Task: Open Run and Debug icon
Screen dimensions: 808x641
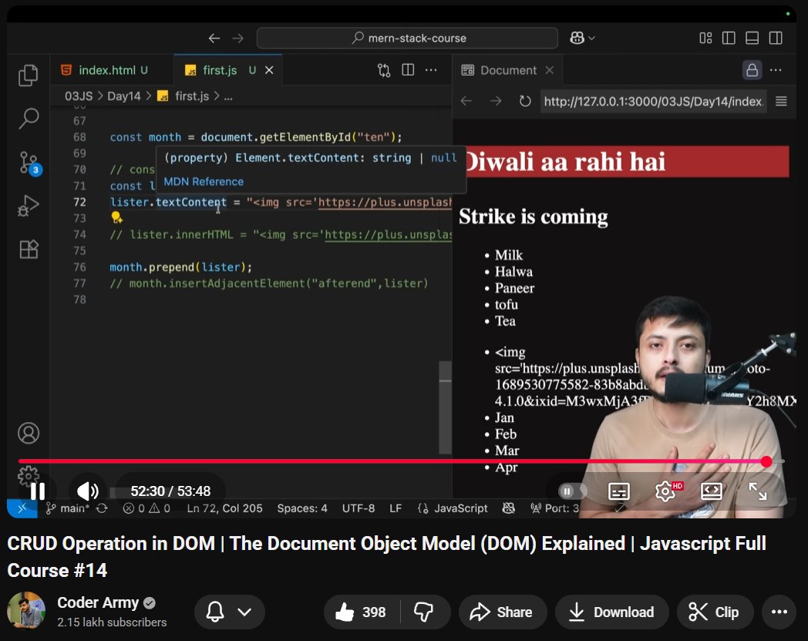Action: (x=29, y=206)
